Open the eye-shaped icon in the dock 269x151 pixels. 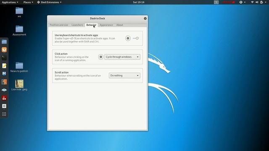coord(4,90)
